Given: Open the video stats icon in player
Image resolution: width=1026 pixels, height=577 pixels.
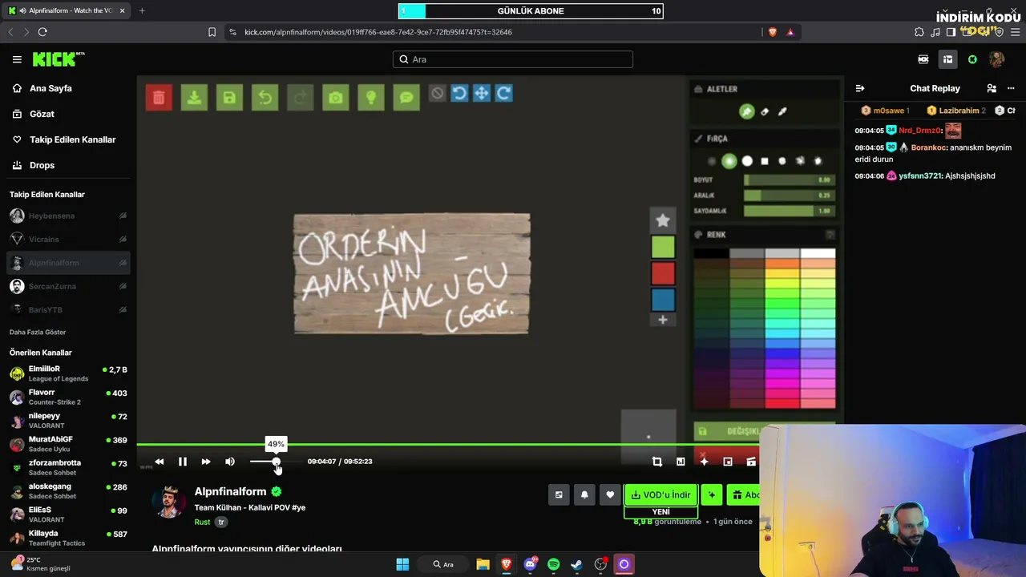Looking at the screenshot, I should 681,462.
